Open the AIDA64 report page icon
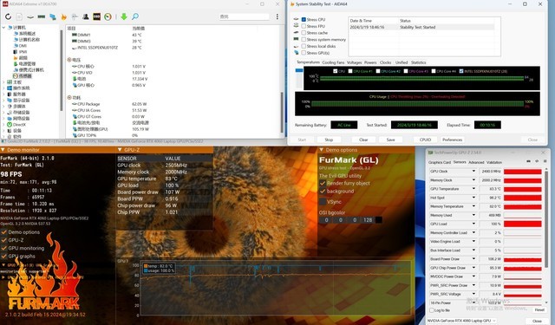 [x=19, y=16]
